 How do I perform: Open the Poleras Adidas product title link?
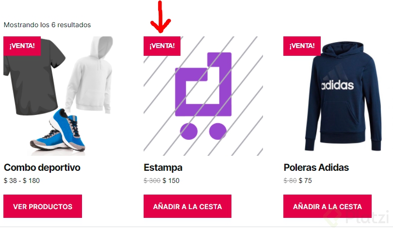[316, 167]
